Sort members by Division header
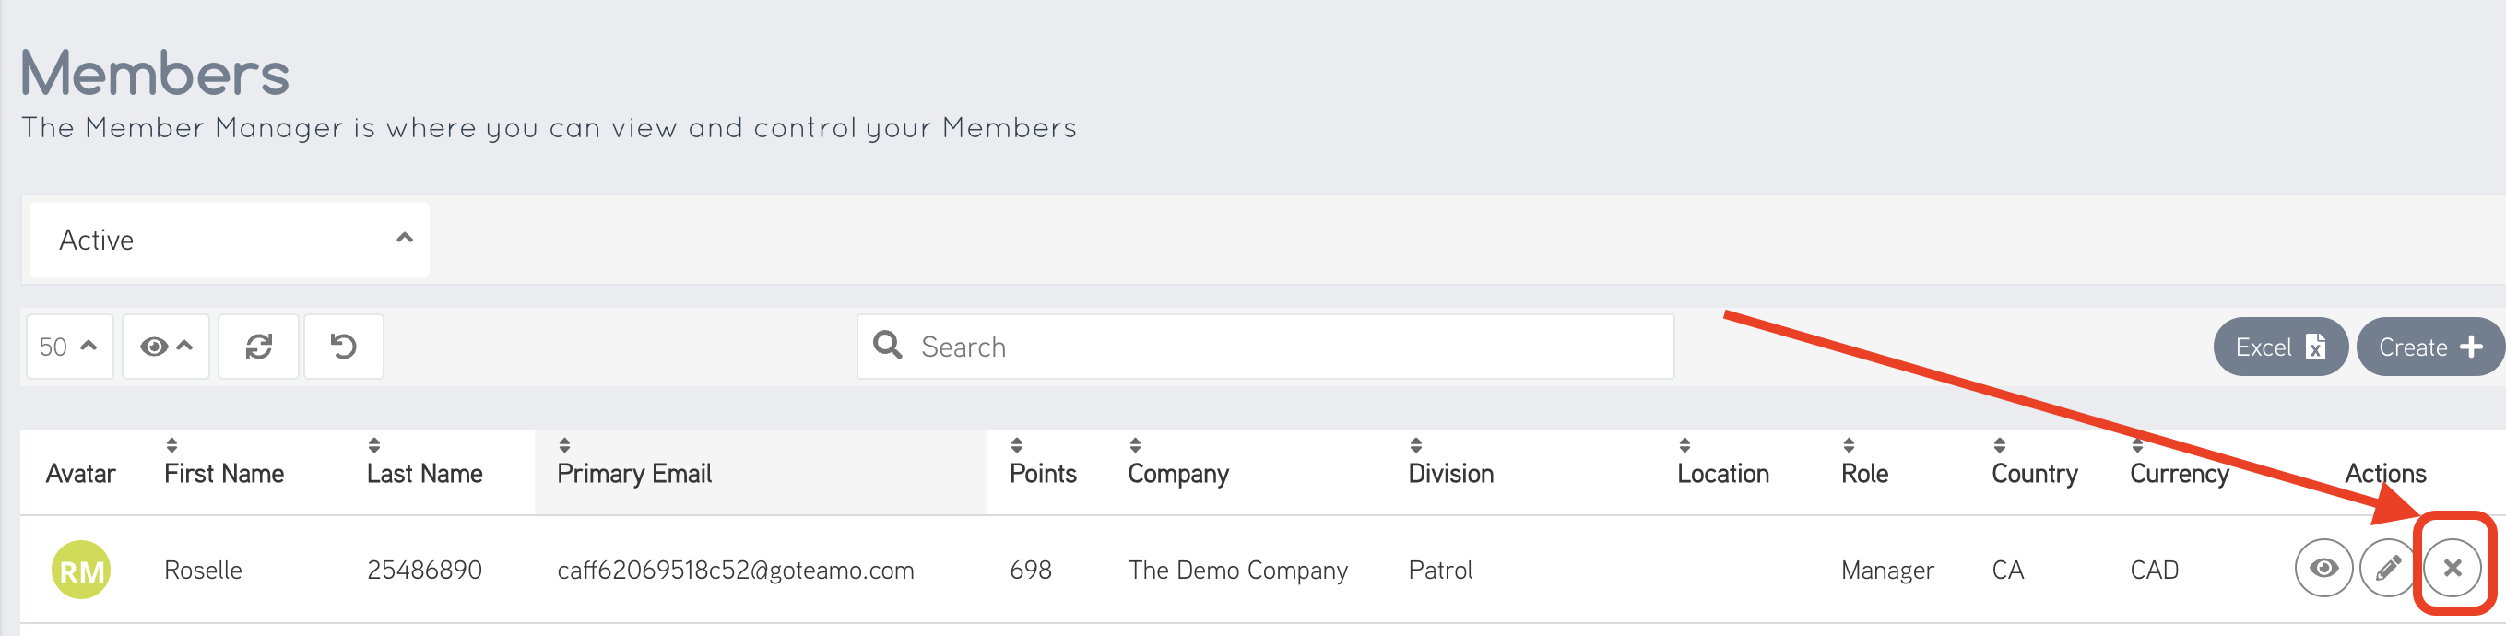 (x=1449, y=473)
